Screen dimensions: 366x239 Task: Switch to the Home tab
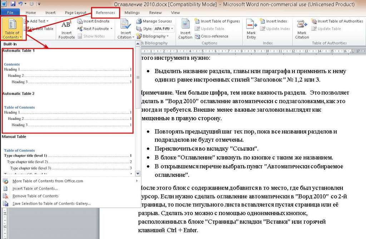coord(31,12)
